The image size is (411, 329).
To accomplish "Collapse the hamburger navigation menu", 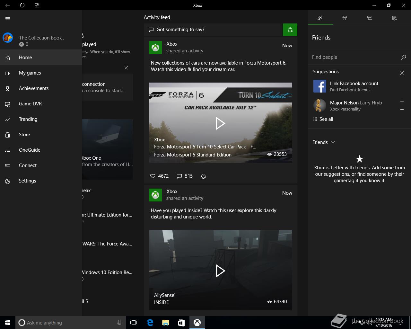I will click(8, 19).
